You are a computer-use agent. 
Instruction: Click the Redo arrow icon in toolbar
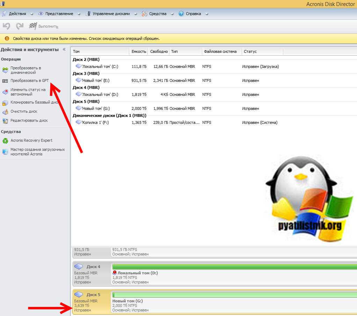(x=20, y=26)
